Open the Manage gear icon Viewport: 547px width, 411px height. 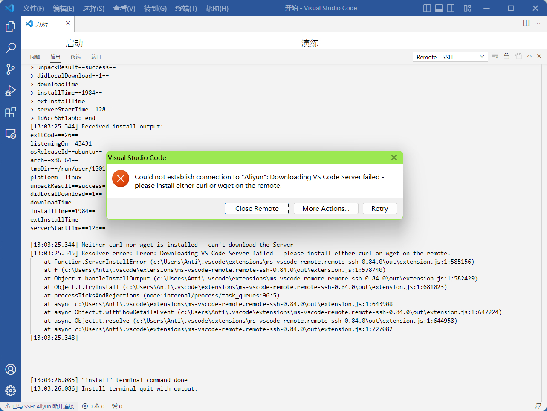pos(11,391)
